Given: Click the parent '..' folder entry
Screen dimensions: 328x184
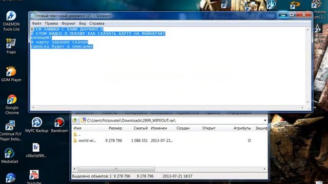Looking at the screenshot, I should (x=77, y=134).
